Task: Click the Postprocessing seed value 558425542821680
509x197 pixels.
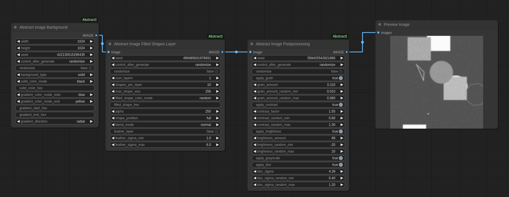Action: pos(321,58)
